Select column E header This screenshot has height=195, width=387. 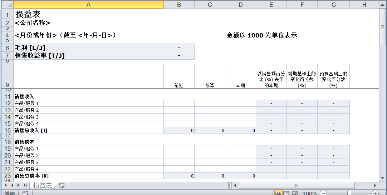pyautogui.click(x=271, y=4)
